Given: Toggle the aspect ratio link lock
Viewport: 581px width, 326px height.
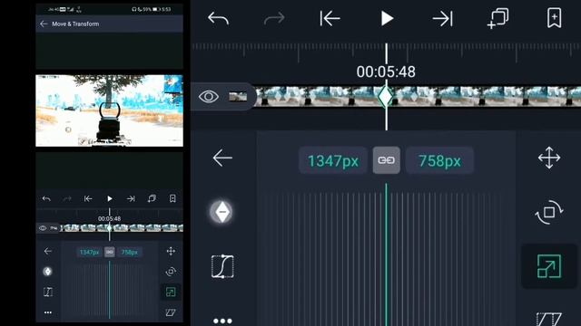Looking at the screenshot, I should pos(386,160).
